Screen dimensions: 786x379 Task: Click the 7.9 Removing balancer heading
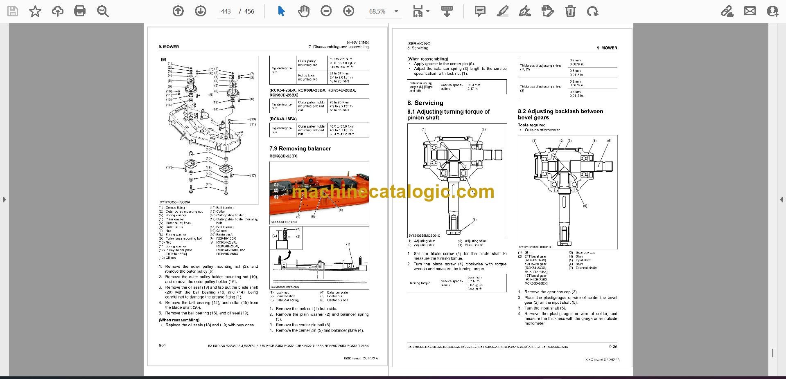(x=300, y=148)
